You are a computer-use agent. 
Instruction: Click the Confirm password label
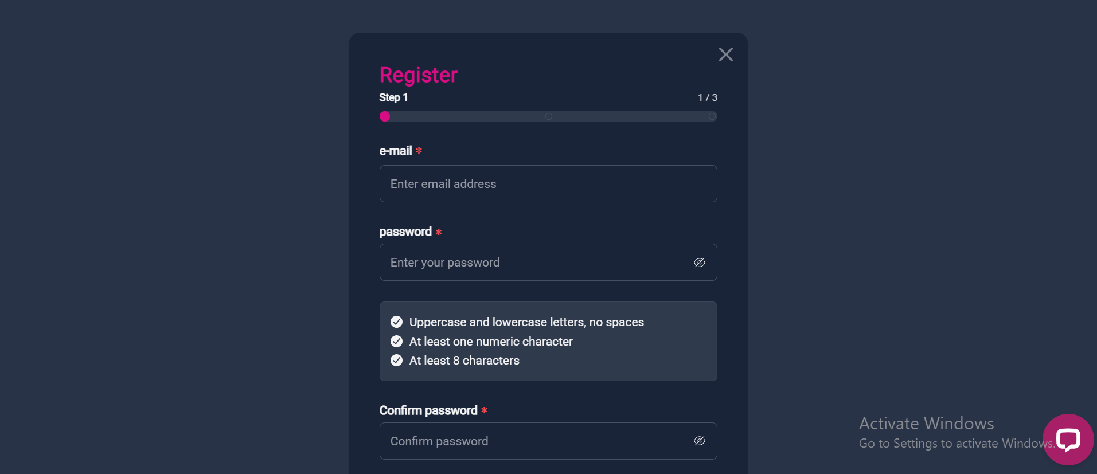point(428,410)
